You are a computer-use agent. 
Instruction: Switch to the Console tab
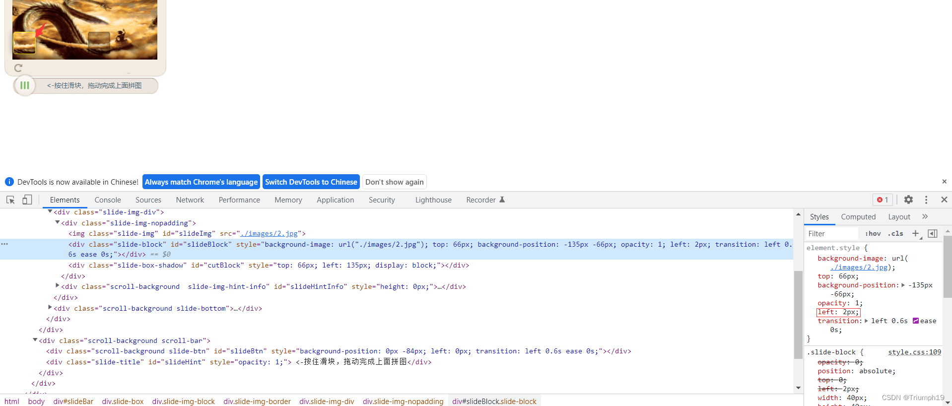click(108, 200)
